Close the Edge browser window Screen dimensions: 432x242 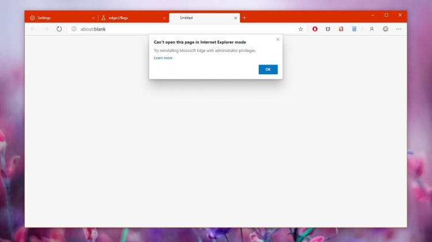point(400,15)
